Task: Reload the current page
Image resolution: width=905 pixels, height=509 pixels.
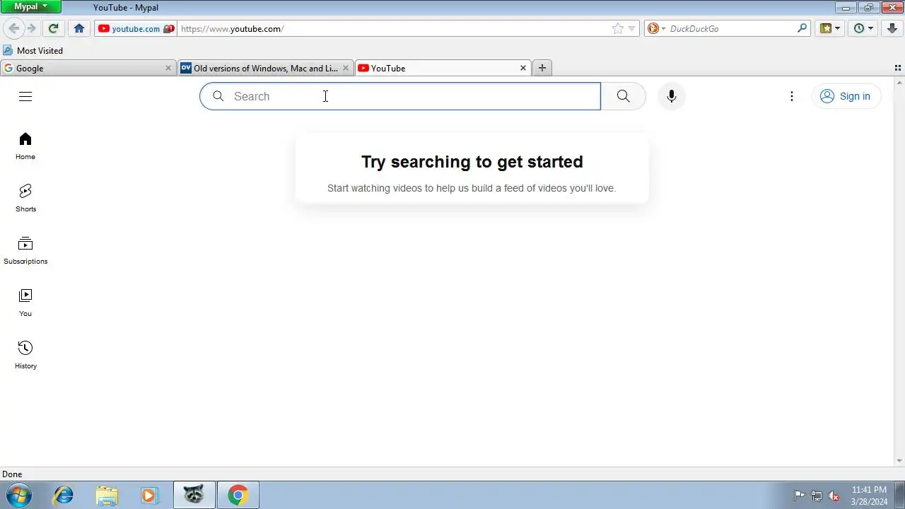Action: [x=53, y=28]
